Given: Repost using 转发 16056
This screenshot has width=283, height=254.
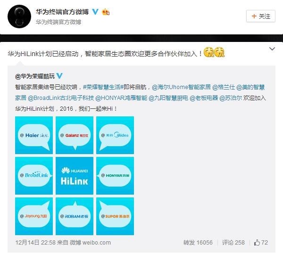Looking at the screenshot, I should 198,243.
